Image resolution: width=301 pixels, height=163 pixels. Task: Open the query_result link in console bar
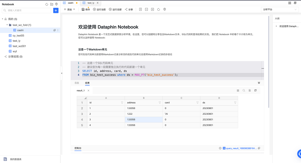241,148
